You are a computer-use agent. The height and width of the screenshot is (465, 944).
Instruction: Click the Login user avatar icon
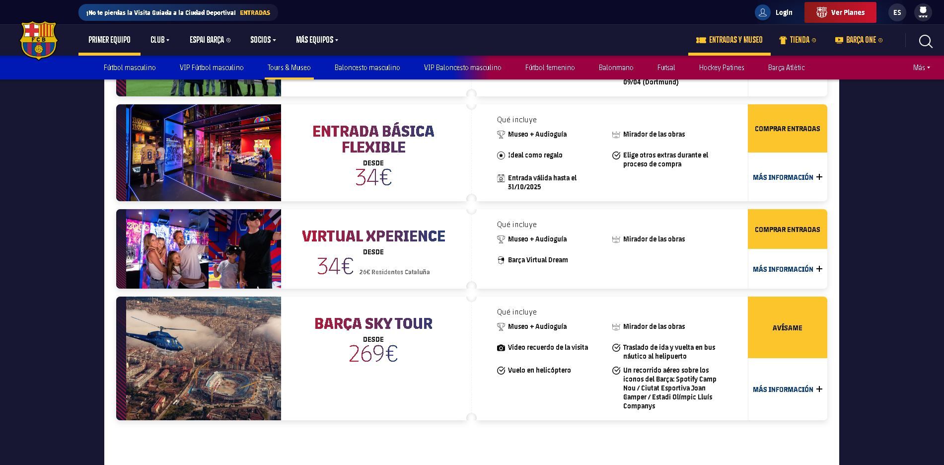pyautogui.click(x=763, y=12)
